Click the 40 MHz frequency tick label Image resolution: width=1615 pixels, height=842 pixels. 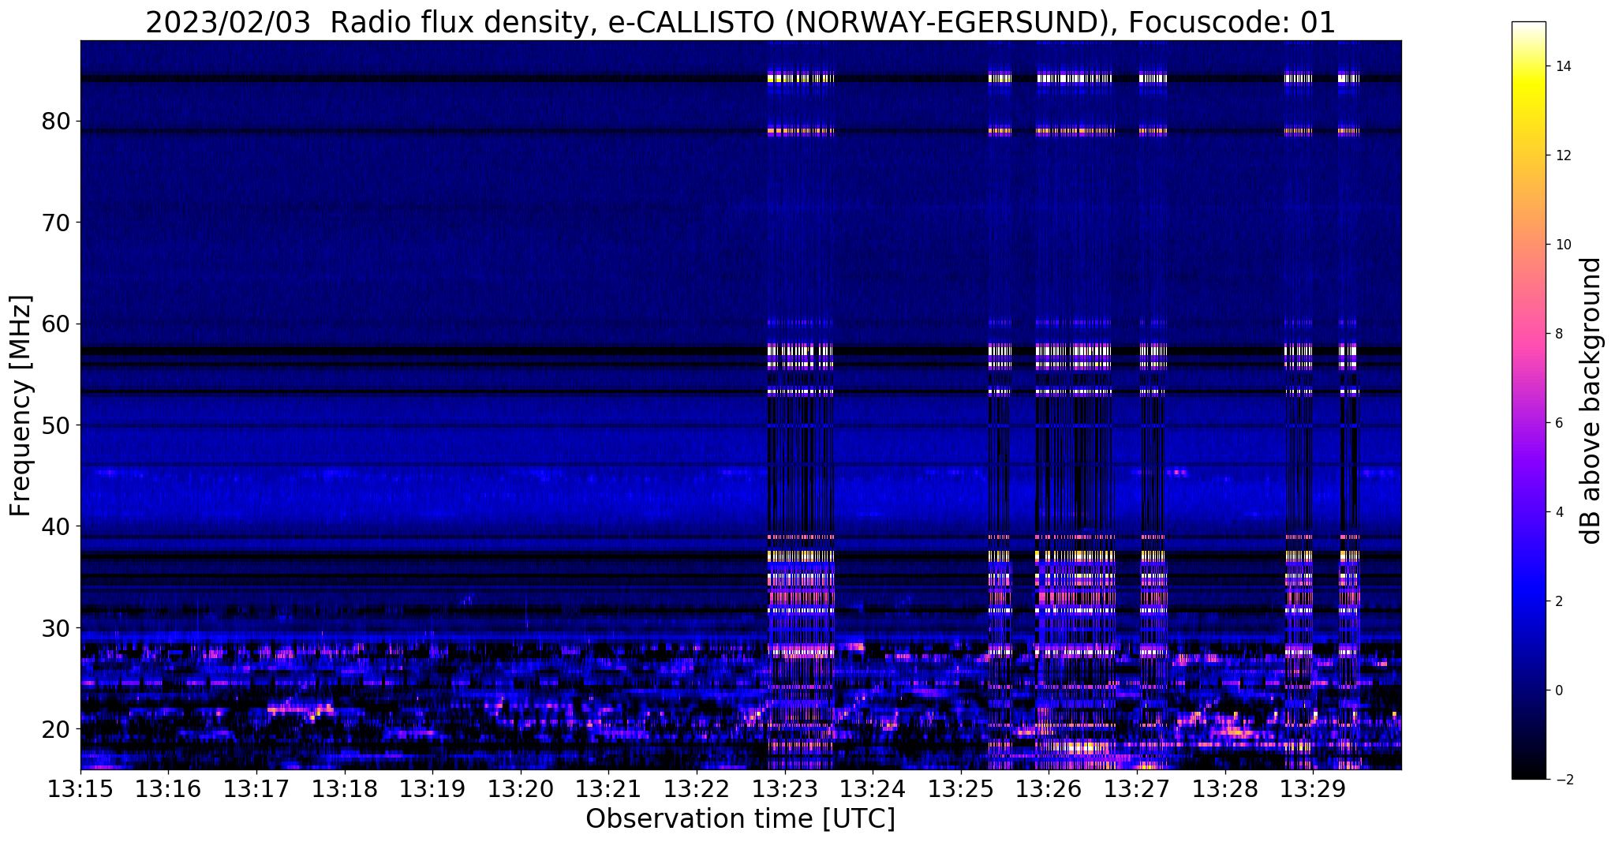(55, 526)
